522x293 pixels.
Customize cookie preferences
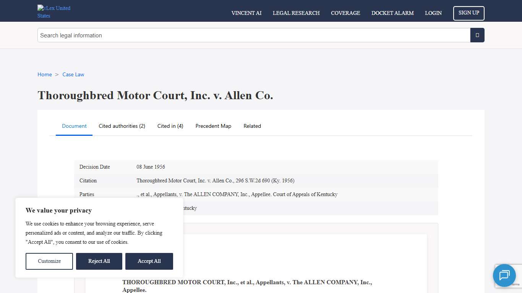(49, 261)
